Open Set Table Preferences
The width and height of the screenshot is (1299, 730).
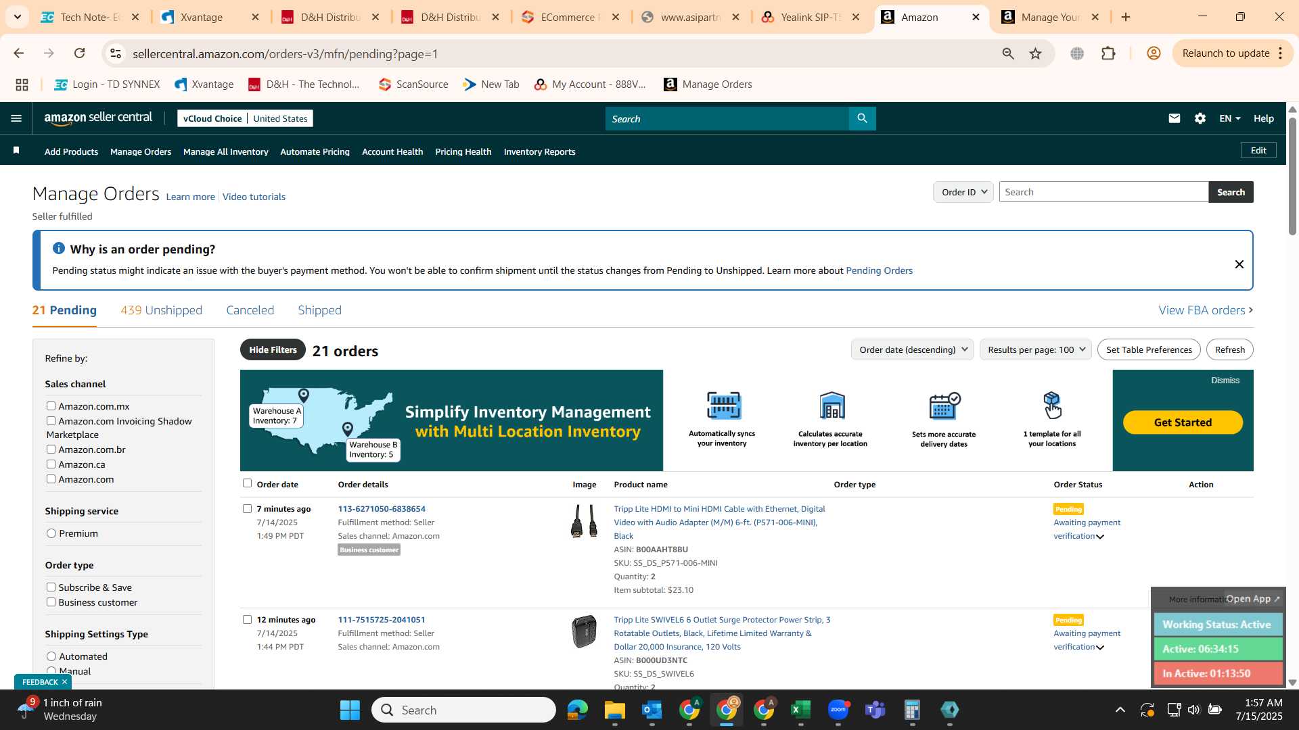(x=1149, y=349)
